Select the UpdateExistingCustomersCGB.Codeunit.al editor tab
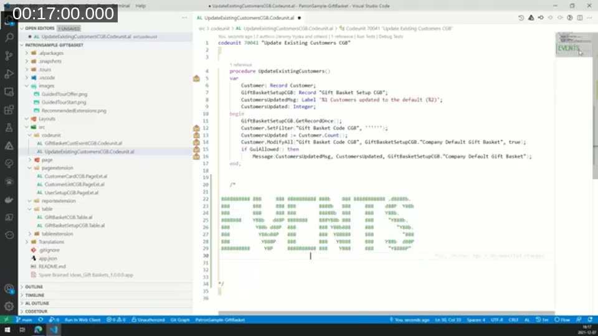 [249, 18]
